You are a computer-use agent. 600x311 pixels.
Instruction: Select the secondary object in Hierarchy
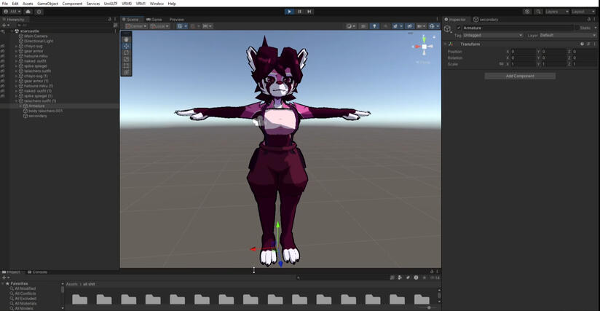tap(38, 116)
